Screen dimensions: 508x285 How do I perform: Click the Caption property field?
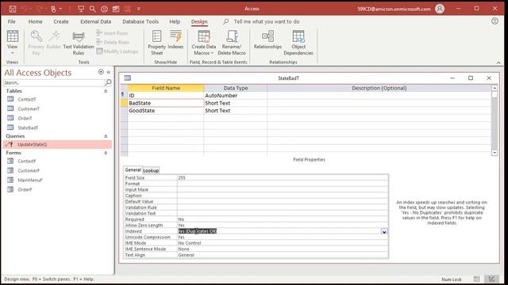[x=283, y=196]
